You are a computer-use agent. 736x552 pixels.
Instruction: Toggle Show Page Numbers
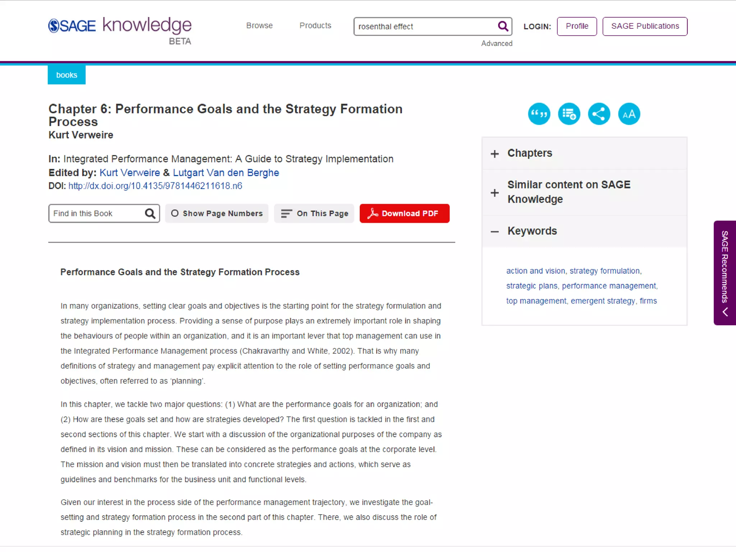217,213
